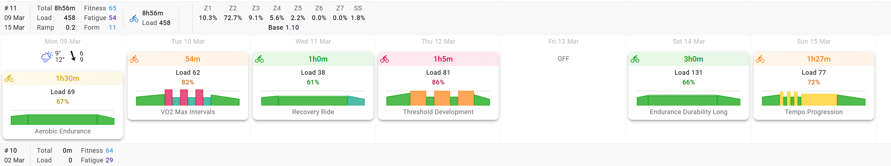Viewport: 891px width, 166px height.
Task: Click the orange bike icon on Tempo Progression
Action: coord(760,59)
